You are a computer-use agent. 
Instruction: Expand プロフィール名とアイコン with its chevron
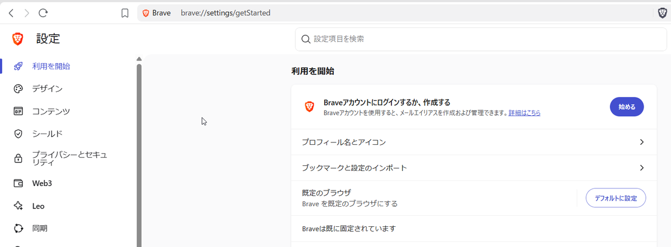coord(642,142)
